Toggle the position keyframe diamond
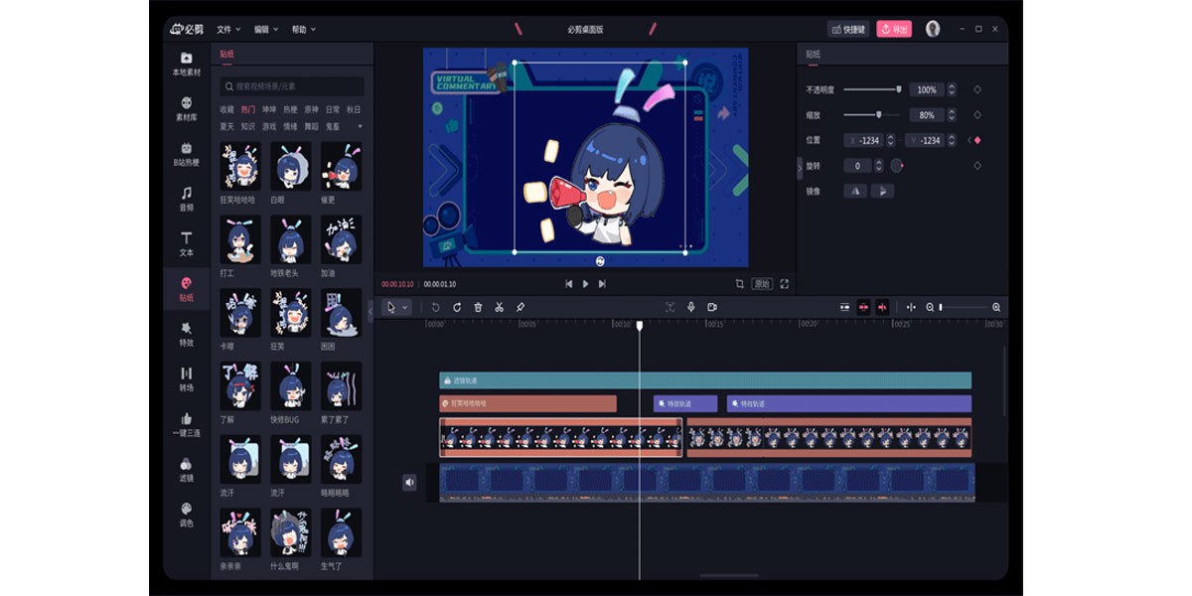Screen dimensions: 1192x596 pyautogui.click(x=977, y=140)
